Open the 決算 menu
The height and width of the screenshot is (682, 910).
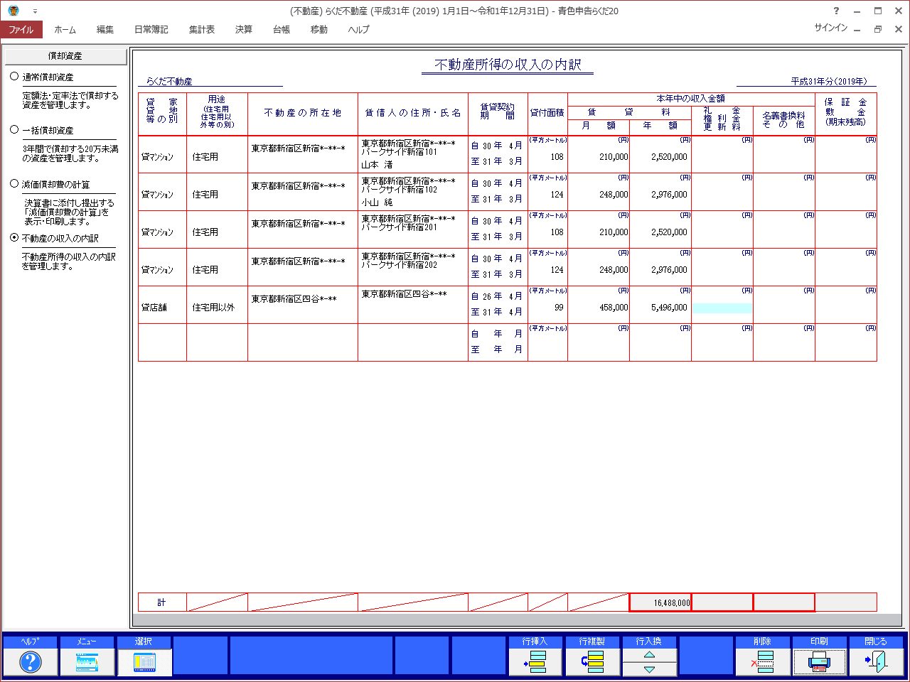pos(244,30)
